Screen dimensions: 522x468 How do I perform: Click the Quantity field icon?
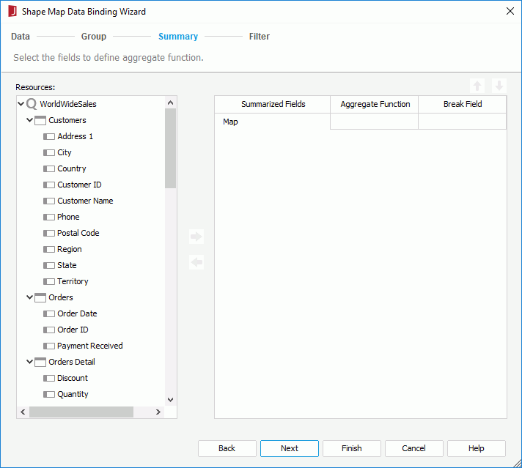coord(49,395)
